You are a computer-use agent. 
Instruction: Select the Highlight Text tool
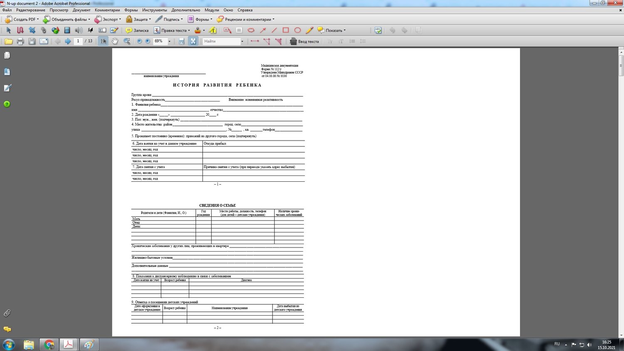(213, 30)
